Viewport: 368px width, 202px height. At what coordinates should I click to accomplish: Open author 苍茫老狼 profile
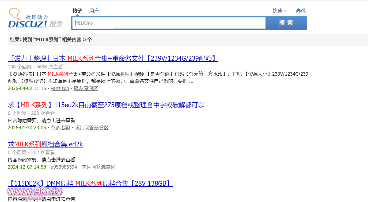tap(60, 128)
